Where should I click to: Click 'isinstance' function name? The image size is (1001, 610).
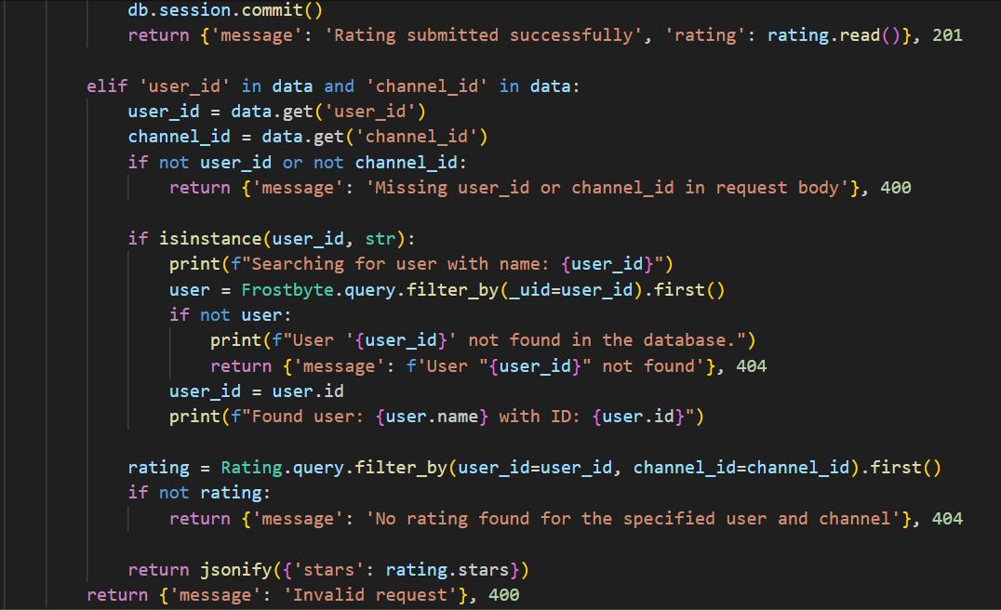210,239
